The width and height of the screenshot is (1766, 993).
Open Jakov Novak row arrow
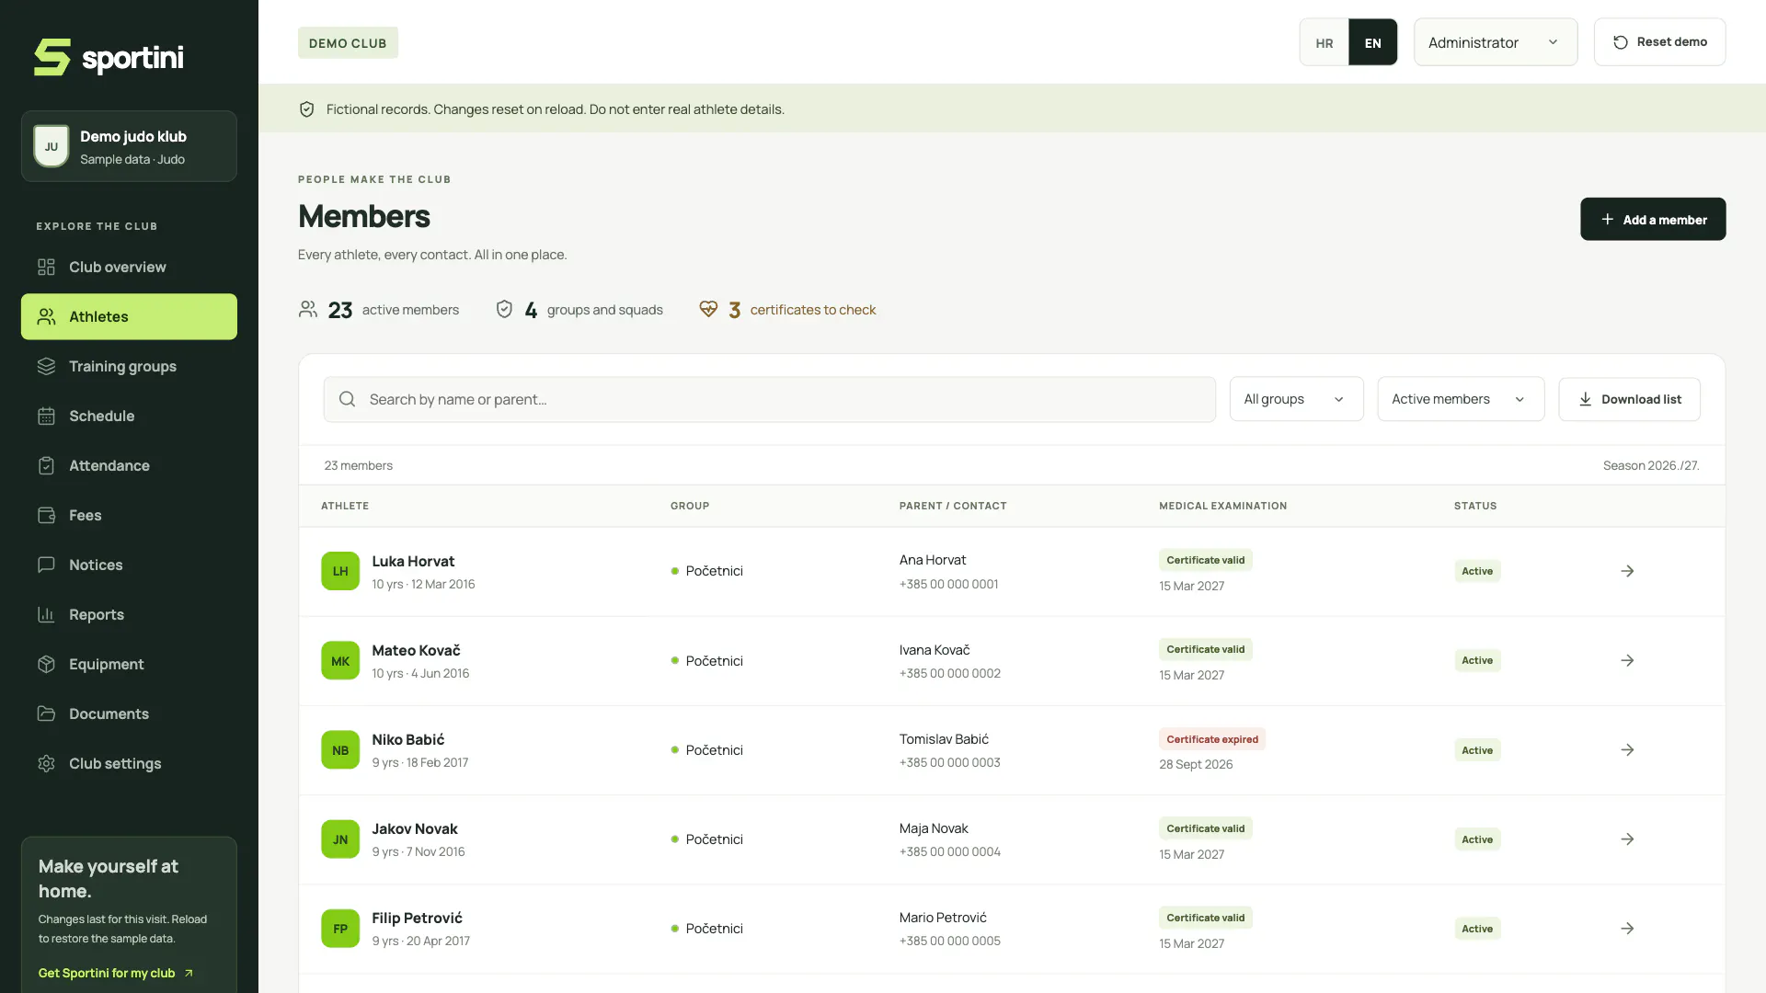[1627, 839]
